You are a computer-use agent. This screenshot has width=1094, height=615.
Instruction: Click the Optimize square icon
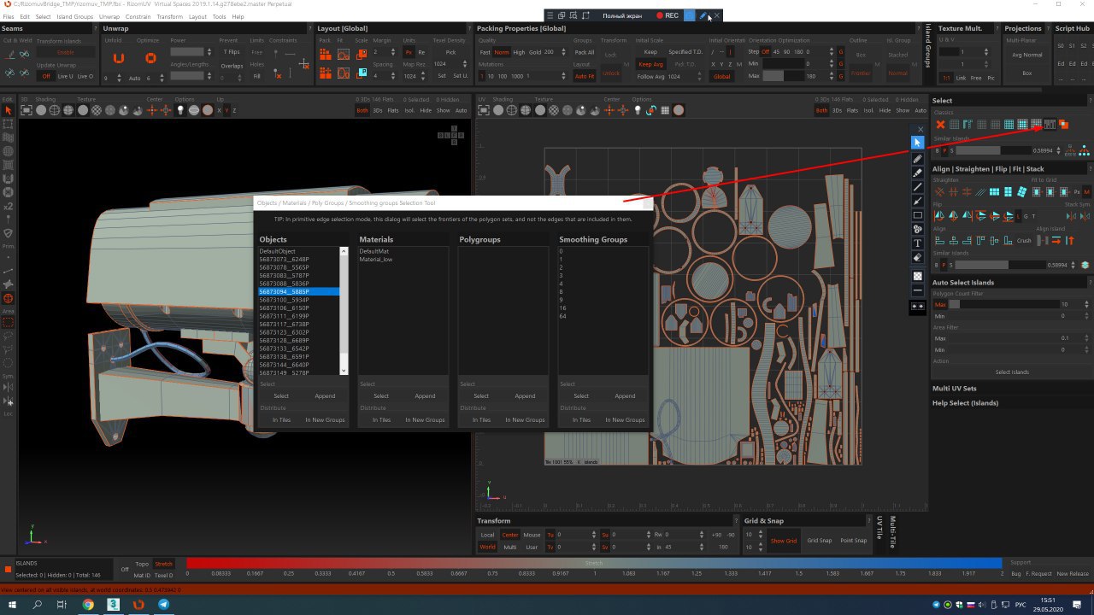coord(150,58)
